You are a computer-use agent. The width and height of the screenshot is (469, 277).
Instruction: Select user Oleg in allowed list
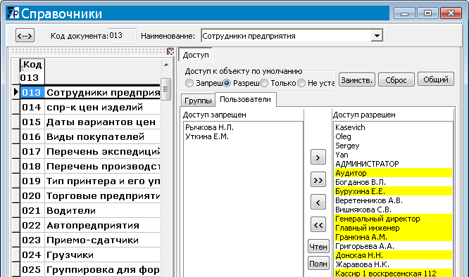point(394,136)
